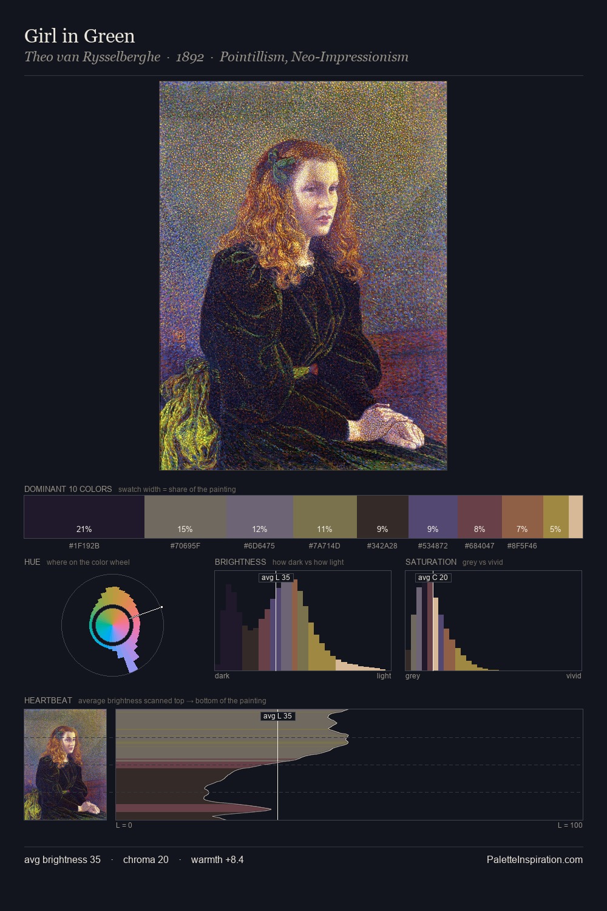Click the year 1892 in subtitle
This screenshot has height=911, width=607.
(x=190, y=57)
